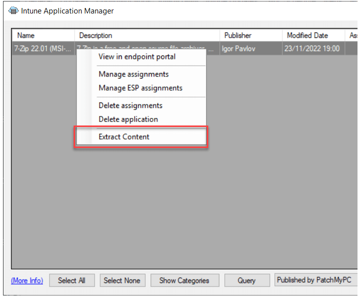
Task: Click the Show Categories button
Action: pyautogui.click(x=185, y=280)
